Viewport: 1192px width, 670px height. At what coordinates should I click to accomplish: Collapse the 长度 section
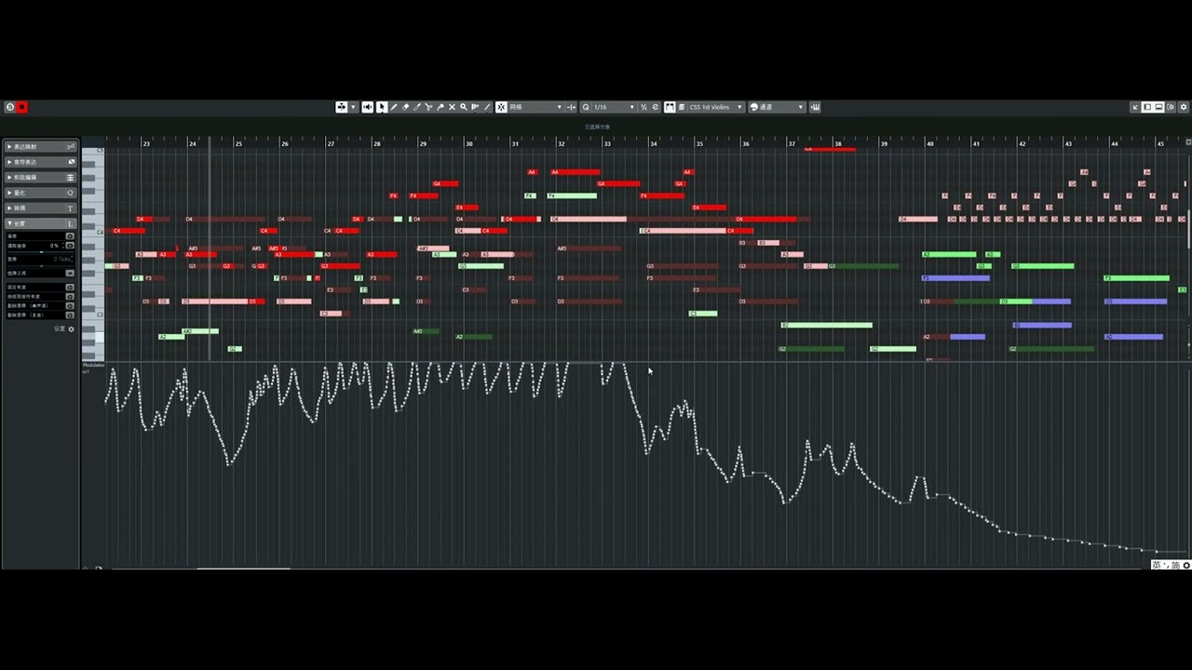point(10,224)
